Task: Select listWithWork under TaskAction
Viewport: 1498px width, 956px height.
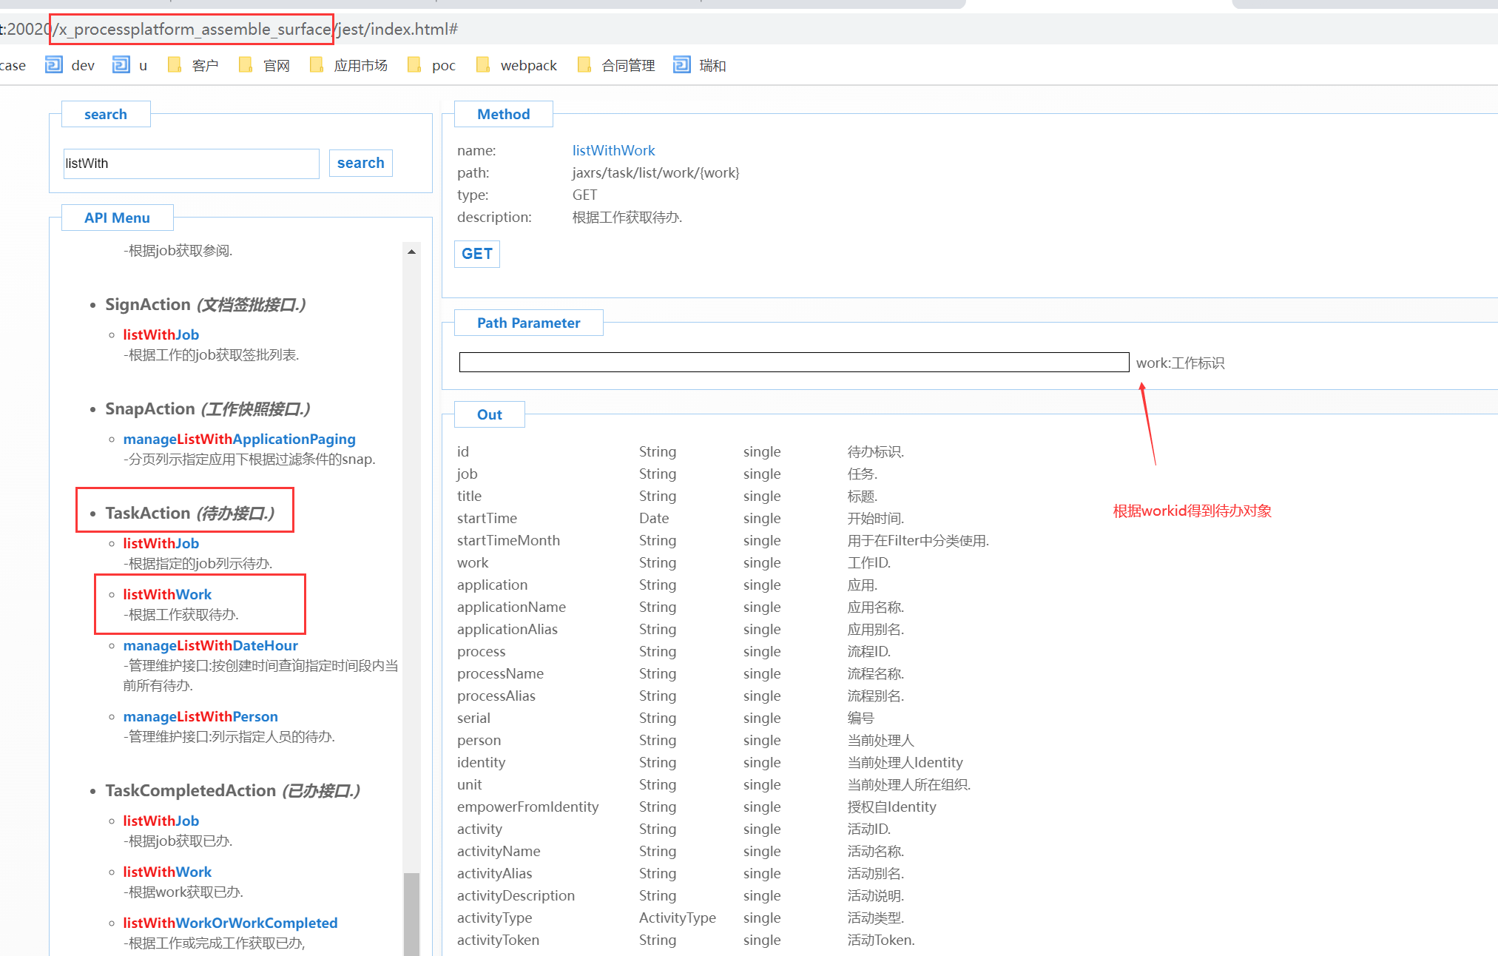Action: (x=167, y=594)
